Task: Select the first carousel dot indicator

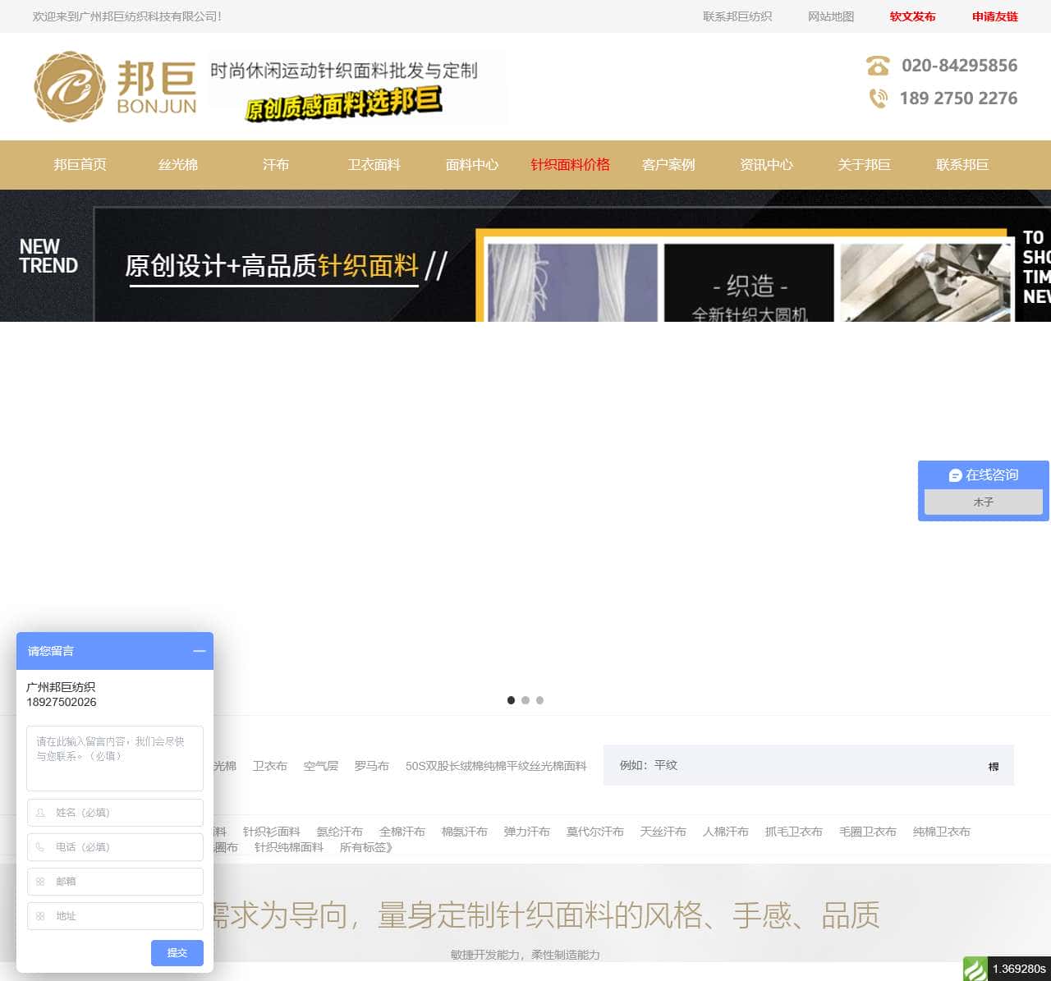Action: click(512, 700)
